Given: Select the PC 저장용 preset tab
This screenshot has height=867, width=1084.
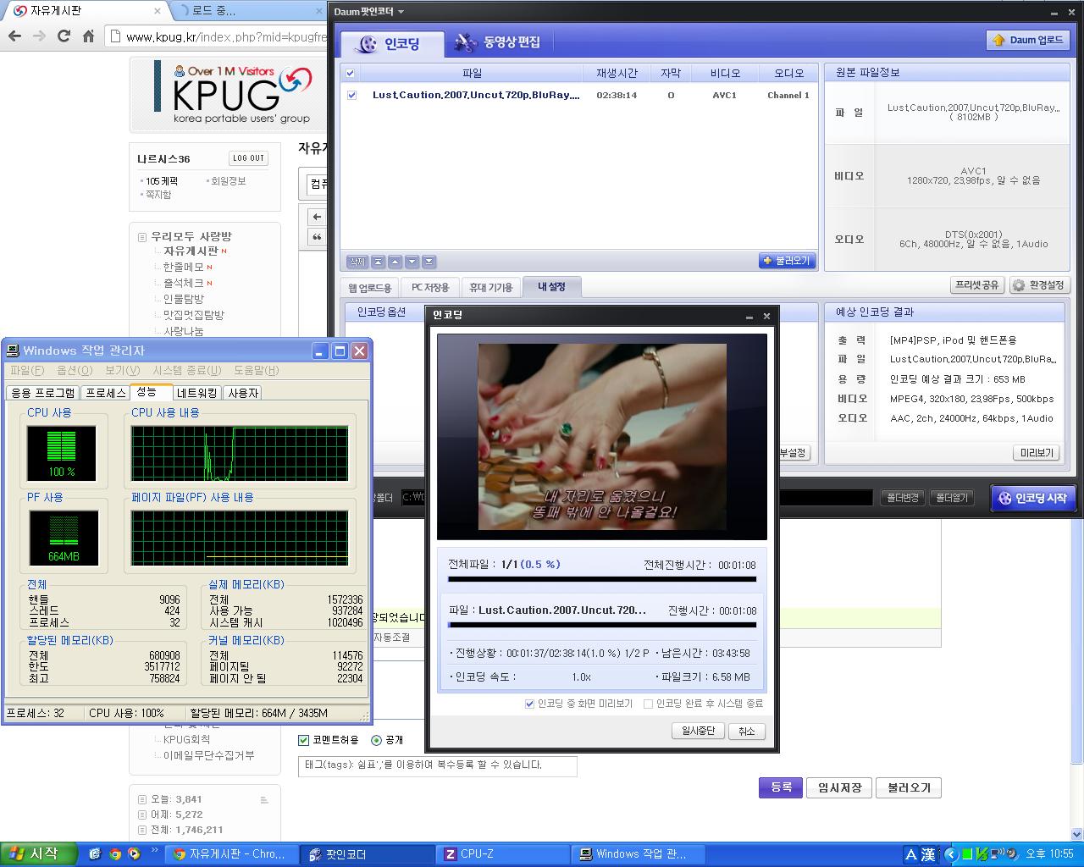Looking at the screenshot, I should click(x=430, y=287).
